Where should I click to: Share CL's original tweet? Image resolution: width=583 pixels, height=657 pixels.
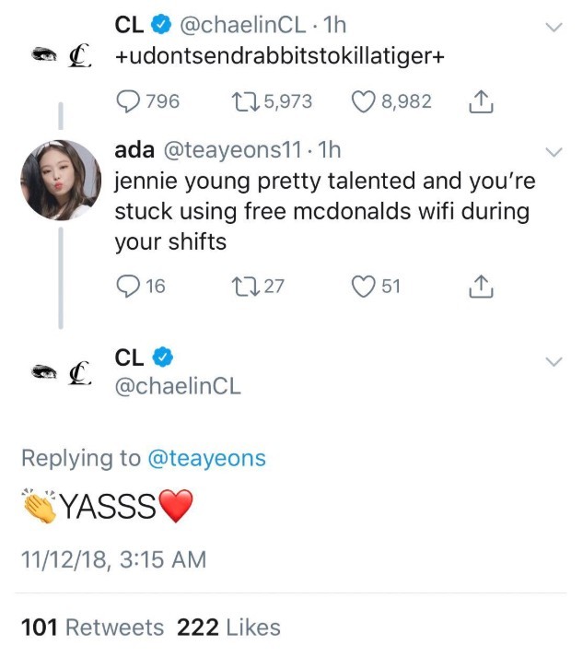(481, 102)
